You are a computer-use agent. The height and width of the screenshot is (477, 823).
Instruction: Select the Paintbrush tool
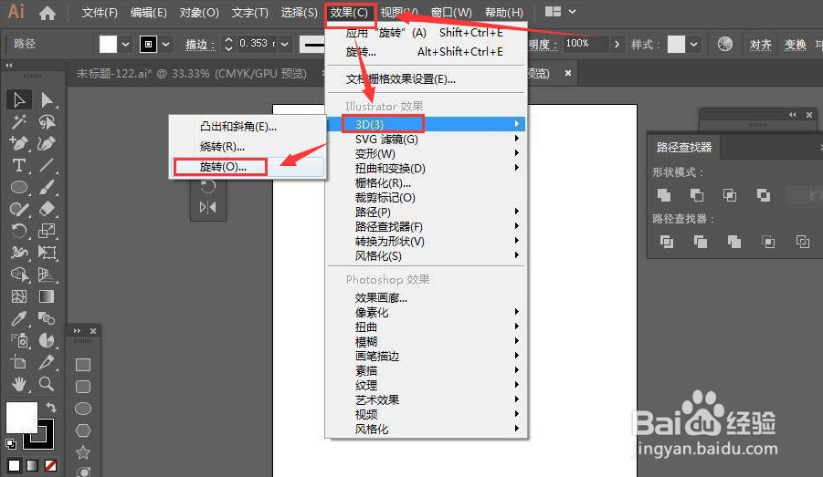47,187
